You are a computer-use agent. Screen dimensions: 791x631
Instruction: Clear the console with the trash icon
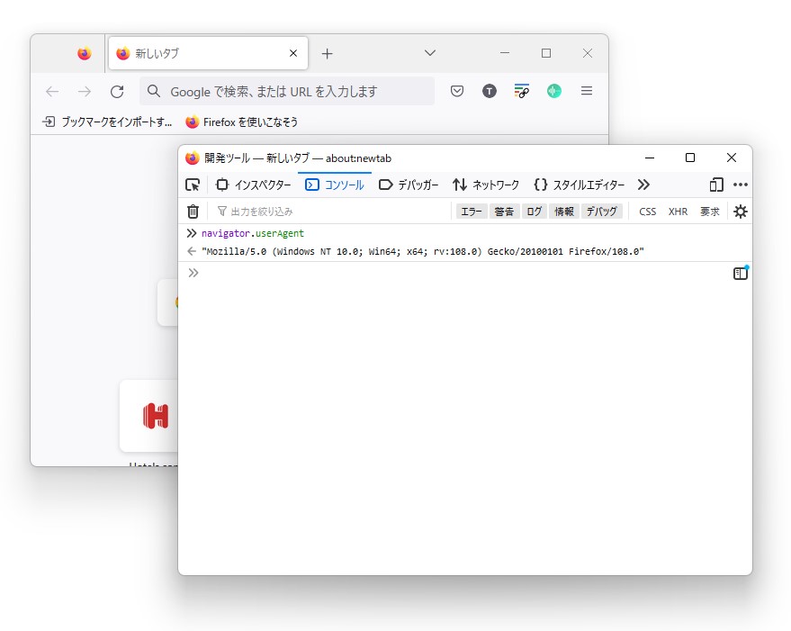coord(193,211)
